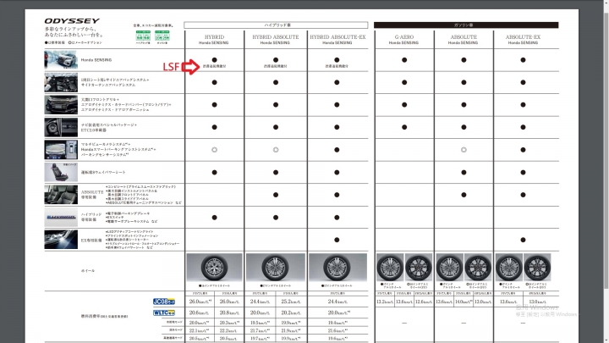Screen dimensions: 609x343
Task: Select the HYBRID column header
Action: point(214,39)
